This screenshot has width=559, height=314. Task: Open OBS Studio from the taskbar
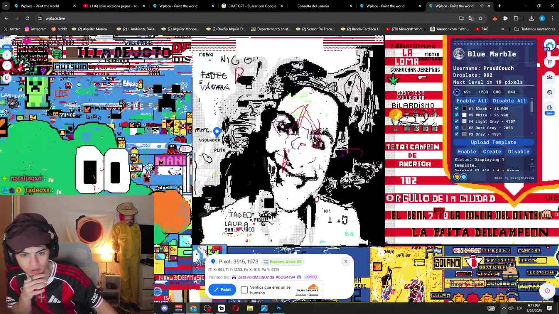[207, 308]
